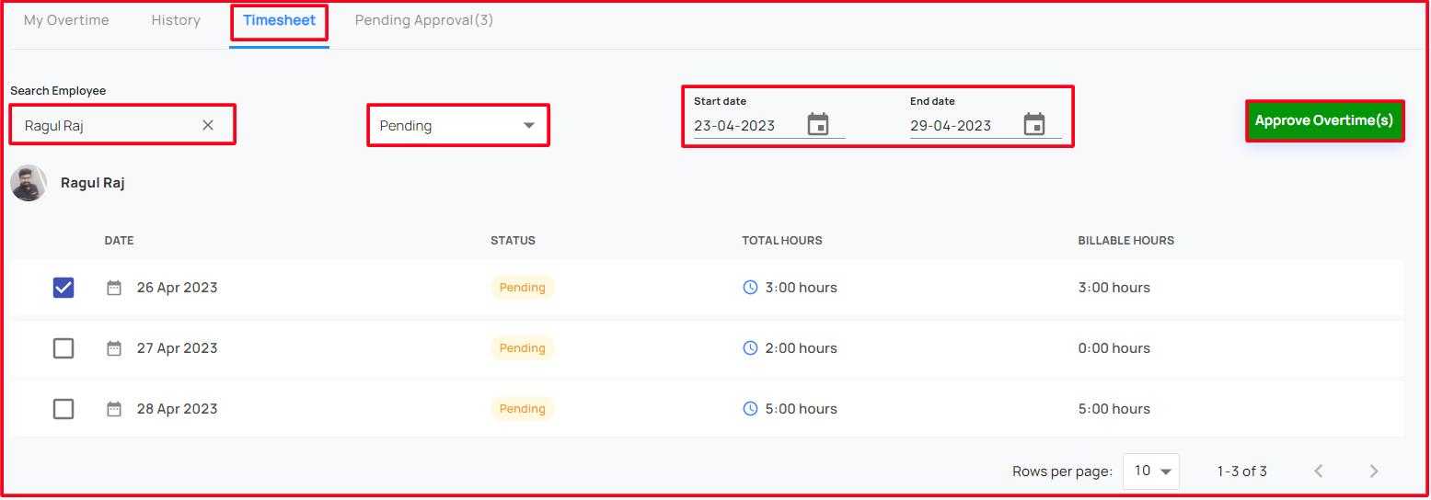Click the Approve Overtime(s) button
Screen dimensions: 1431x500
click(x=1324, y=120)
